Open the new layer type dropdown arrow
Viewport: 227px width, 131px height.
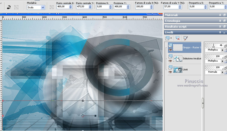pyautogui.click(x=171, y=38)
